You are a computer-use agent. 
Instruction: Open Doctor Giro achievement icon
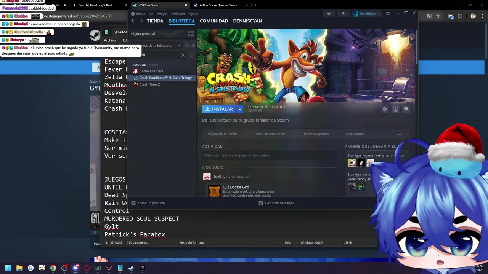pyautogui.click(x=214, y=191)
